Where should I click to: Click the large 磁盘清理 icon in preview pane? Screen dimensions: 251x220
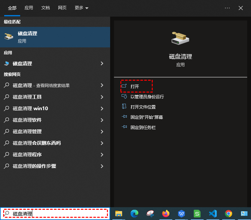pos(180,38)
